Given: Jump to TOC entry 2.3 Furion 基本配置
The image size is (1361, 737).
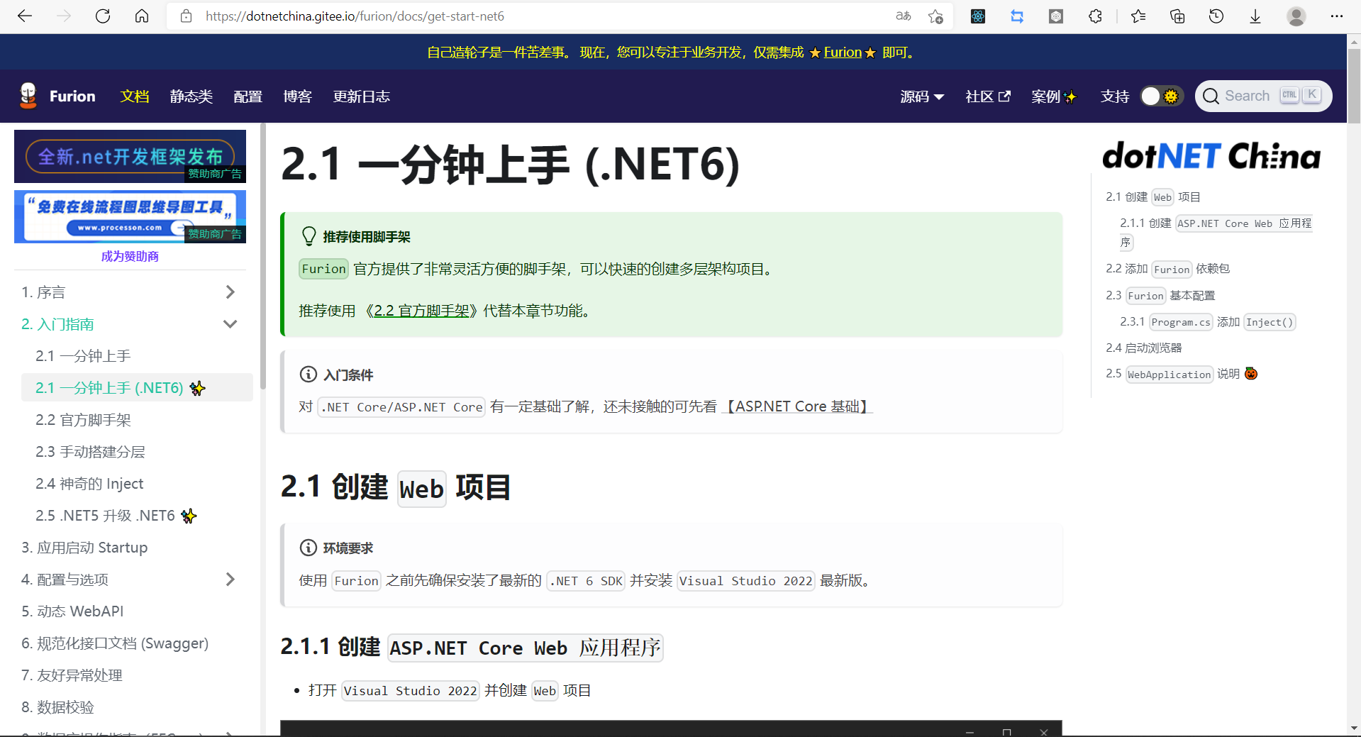Looking at the screenshot, I should (1160, 295).
